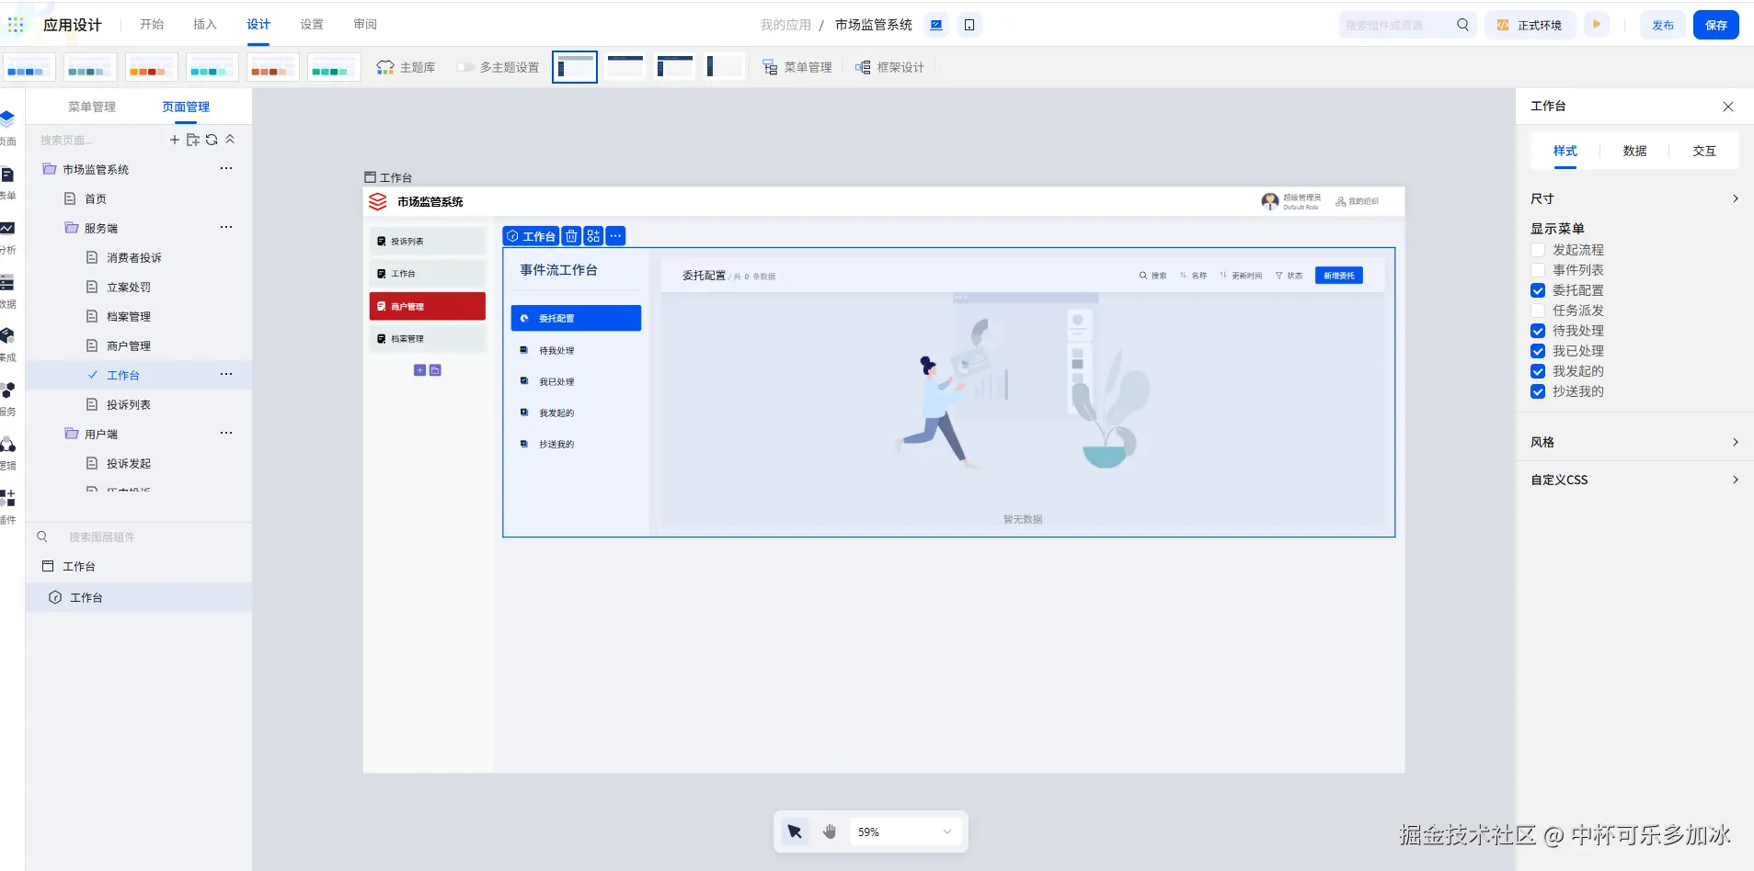
Task: Open the 逻辑 sidebar panel icon
Action: tap(7, 444)
